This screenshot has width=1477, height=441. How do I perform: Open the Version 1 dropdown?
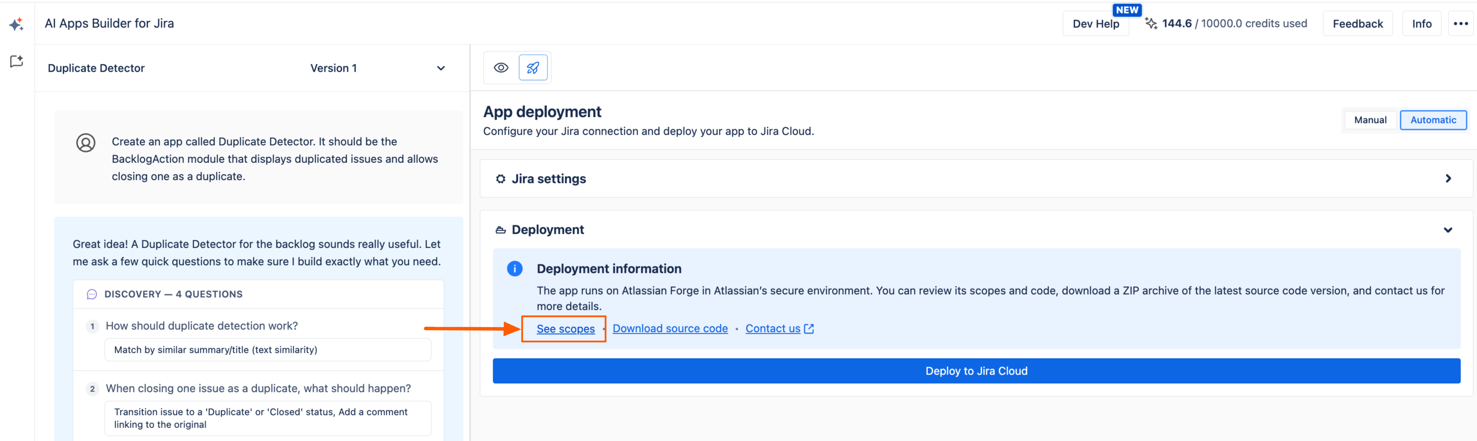[377, 68]
